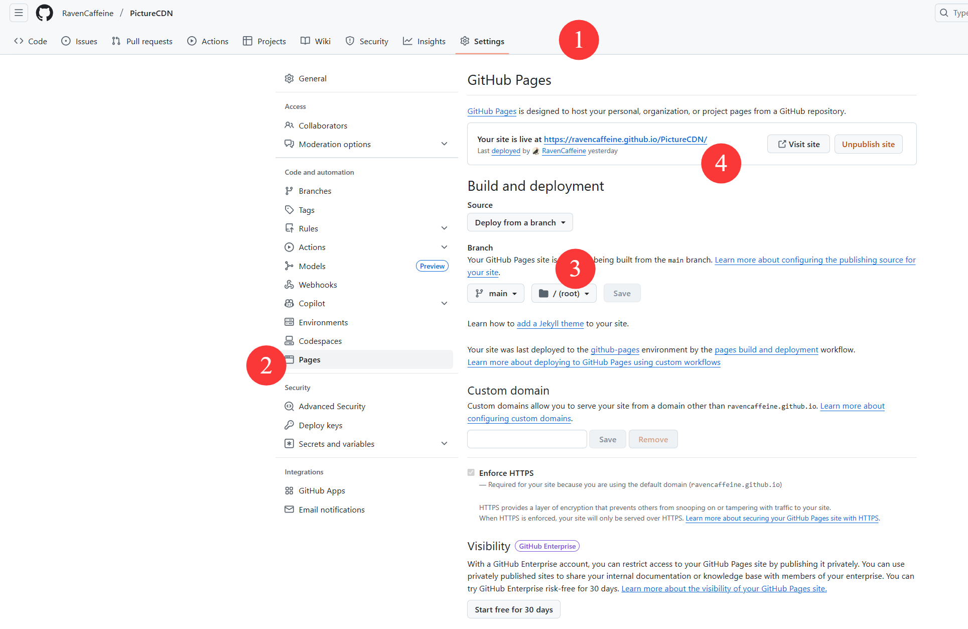This screenshot has width=968, height=629.
Task: Click the custom domain text field
Action: coord(527,439)
